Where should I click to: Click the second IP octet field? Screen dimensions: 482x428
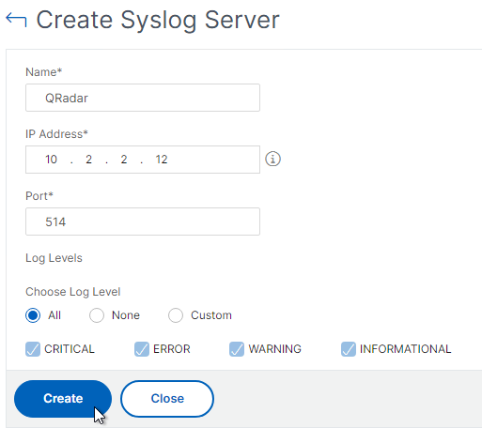click(x=89, y=160)
